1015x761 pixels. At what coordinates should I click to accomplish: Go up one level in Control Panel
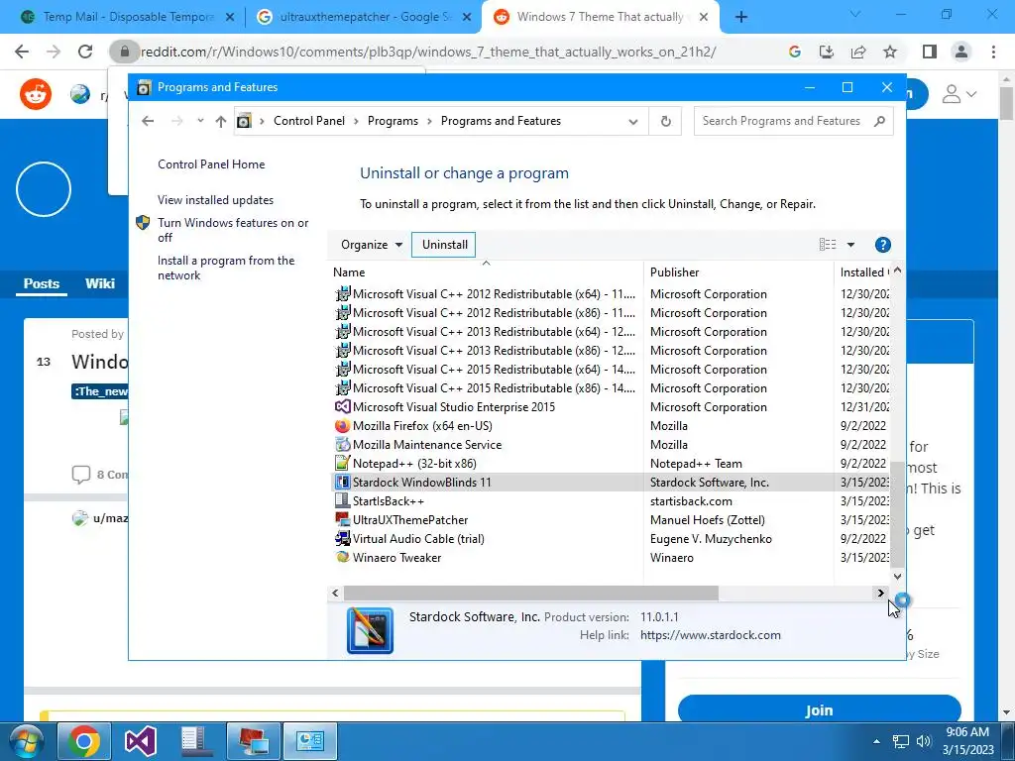pyautogui.click(x=221, y=121)
